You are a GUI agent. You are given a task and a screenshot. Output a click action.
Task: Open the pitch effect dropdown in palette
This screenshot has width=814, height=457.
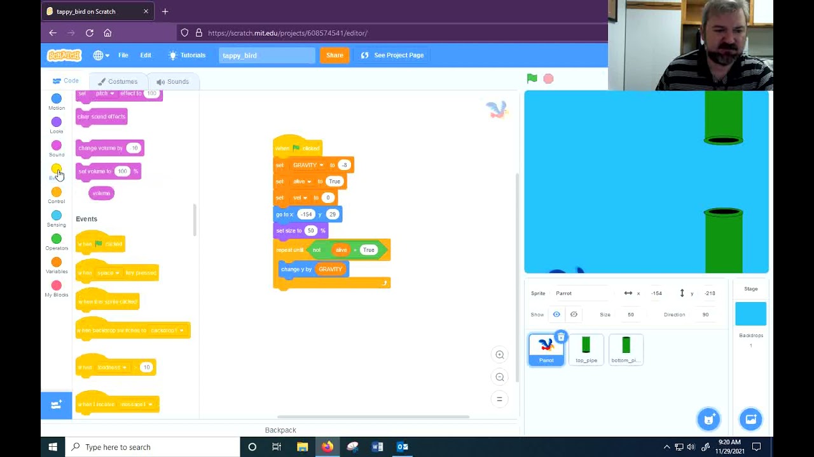point(104,93)
